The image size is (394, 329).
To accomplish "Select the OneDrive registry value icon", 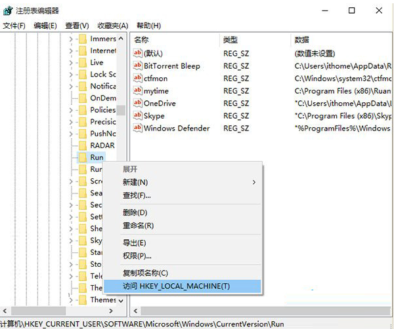I will [138, 103].
